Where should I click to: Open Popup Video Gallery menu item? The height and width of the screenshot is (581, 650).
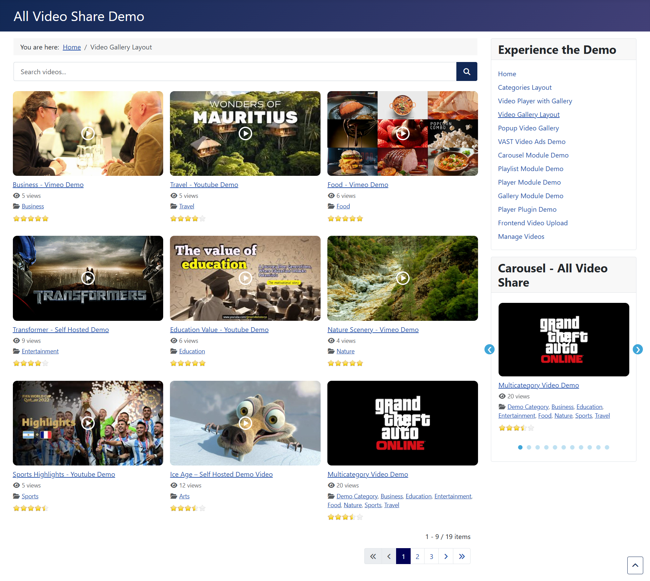pyautogui.click(x=528, y=128)
